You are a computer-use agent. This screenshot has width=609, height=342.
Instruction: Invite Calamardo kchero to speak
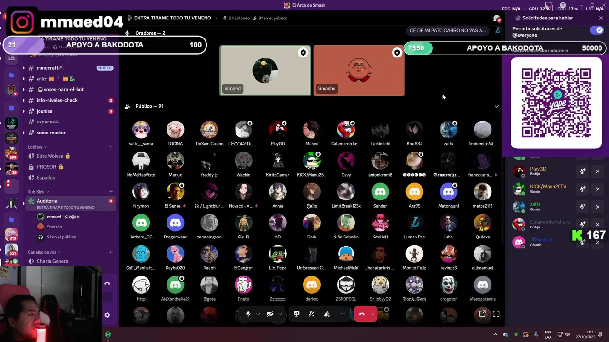click(x=582, y=224)
